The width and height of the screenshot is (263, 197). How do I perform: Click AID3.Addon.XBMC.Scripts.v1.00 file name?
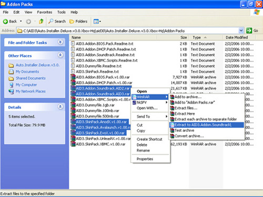point(103,99)
